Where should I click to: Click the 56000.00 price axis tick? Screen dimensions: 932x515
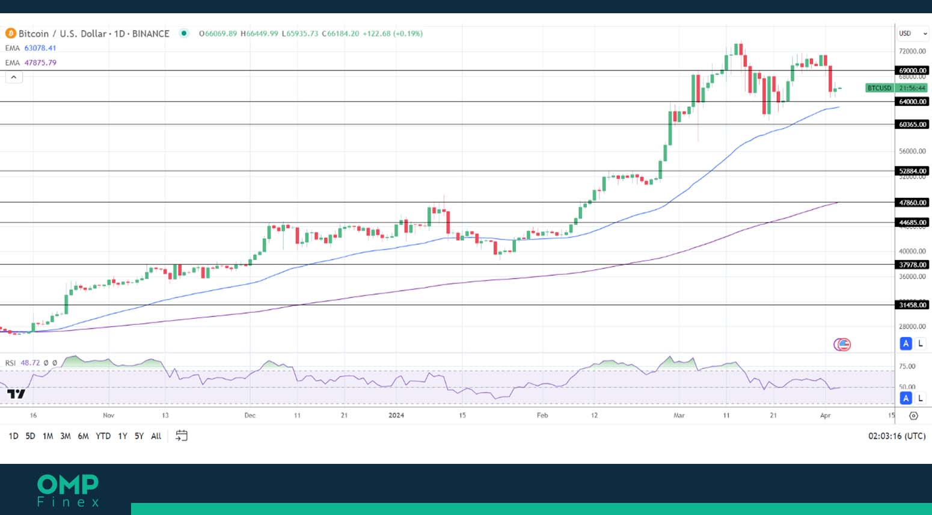912,152
